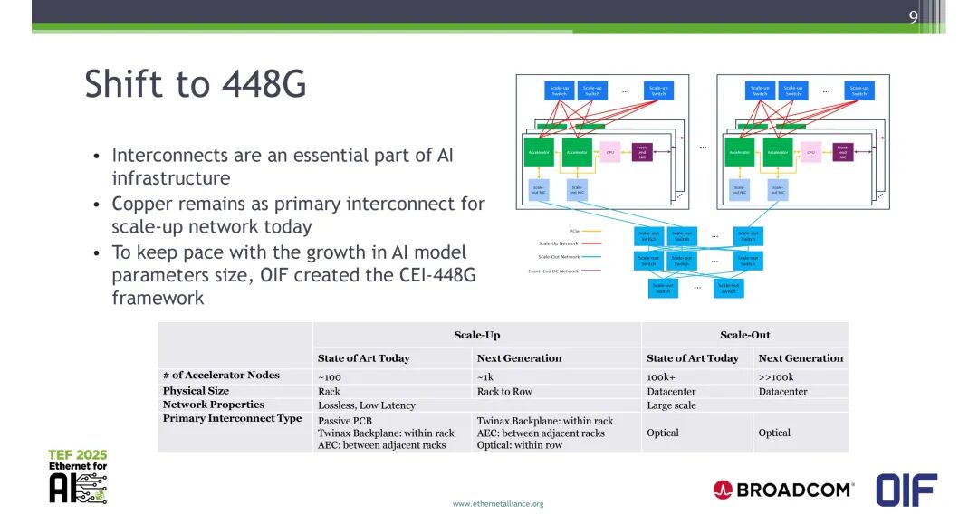Screen dimensions: 978x514
Task: Select the 'Shift to 448G' slide title
Action: [196, 84]
